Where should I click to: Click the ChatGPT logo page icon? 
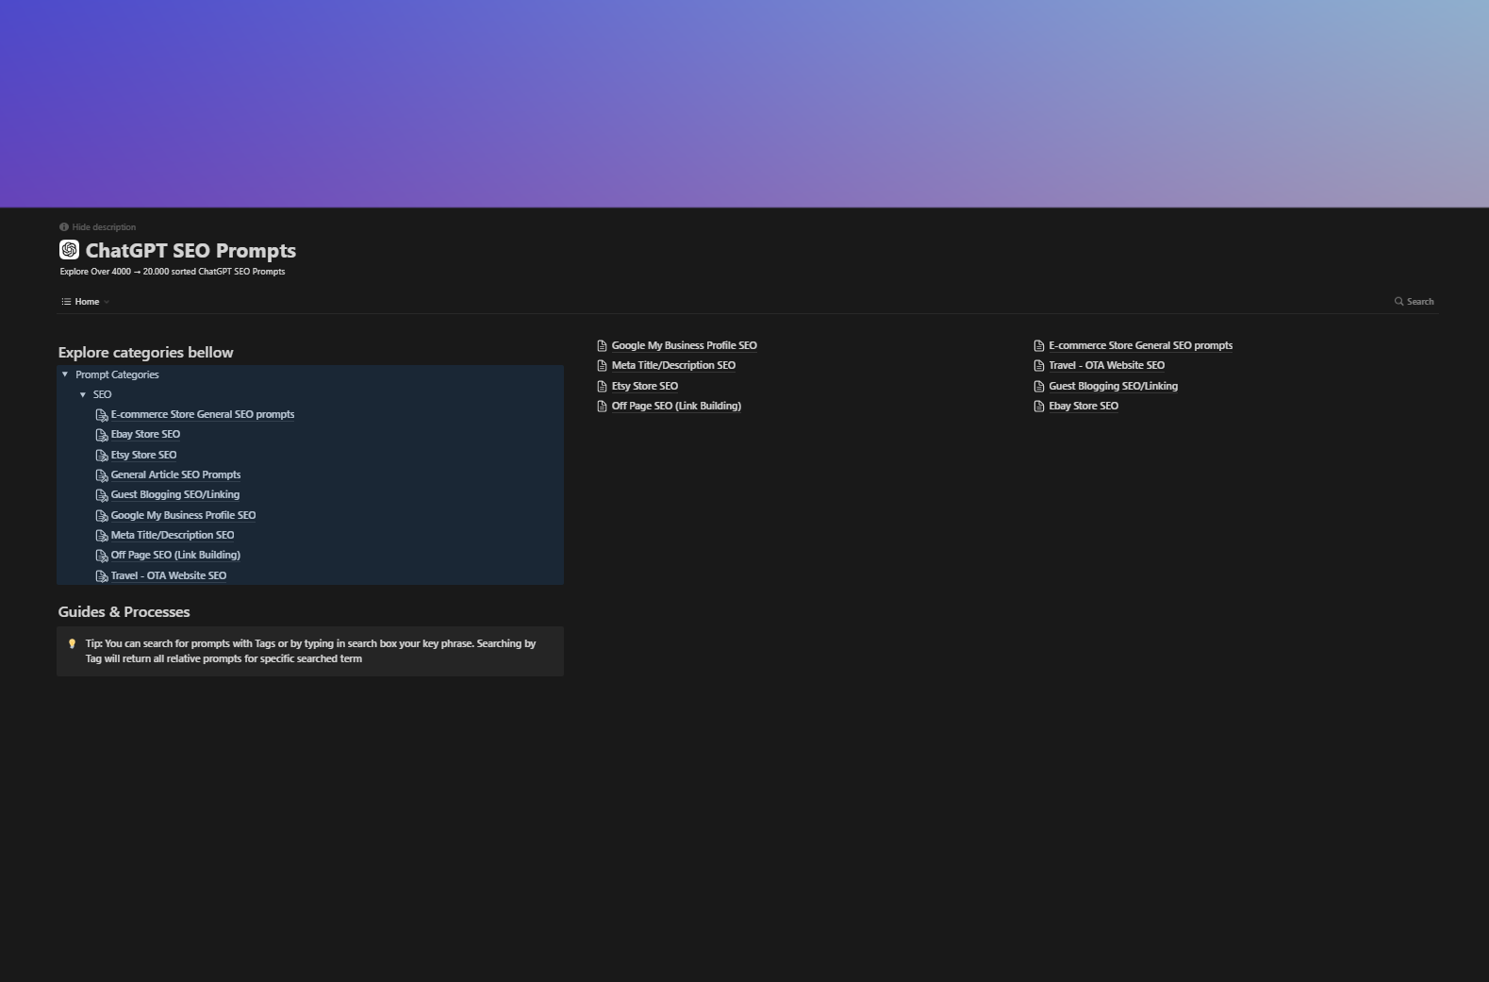tap(69, 249)
